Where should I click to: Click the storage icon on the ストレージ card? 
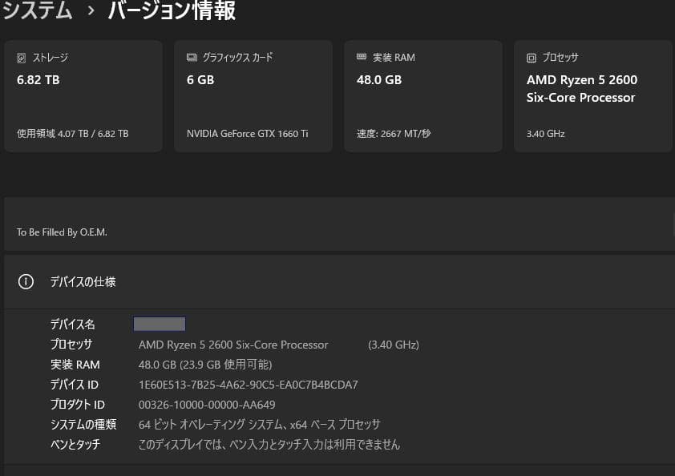point(21,57)
